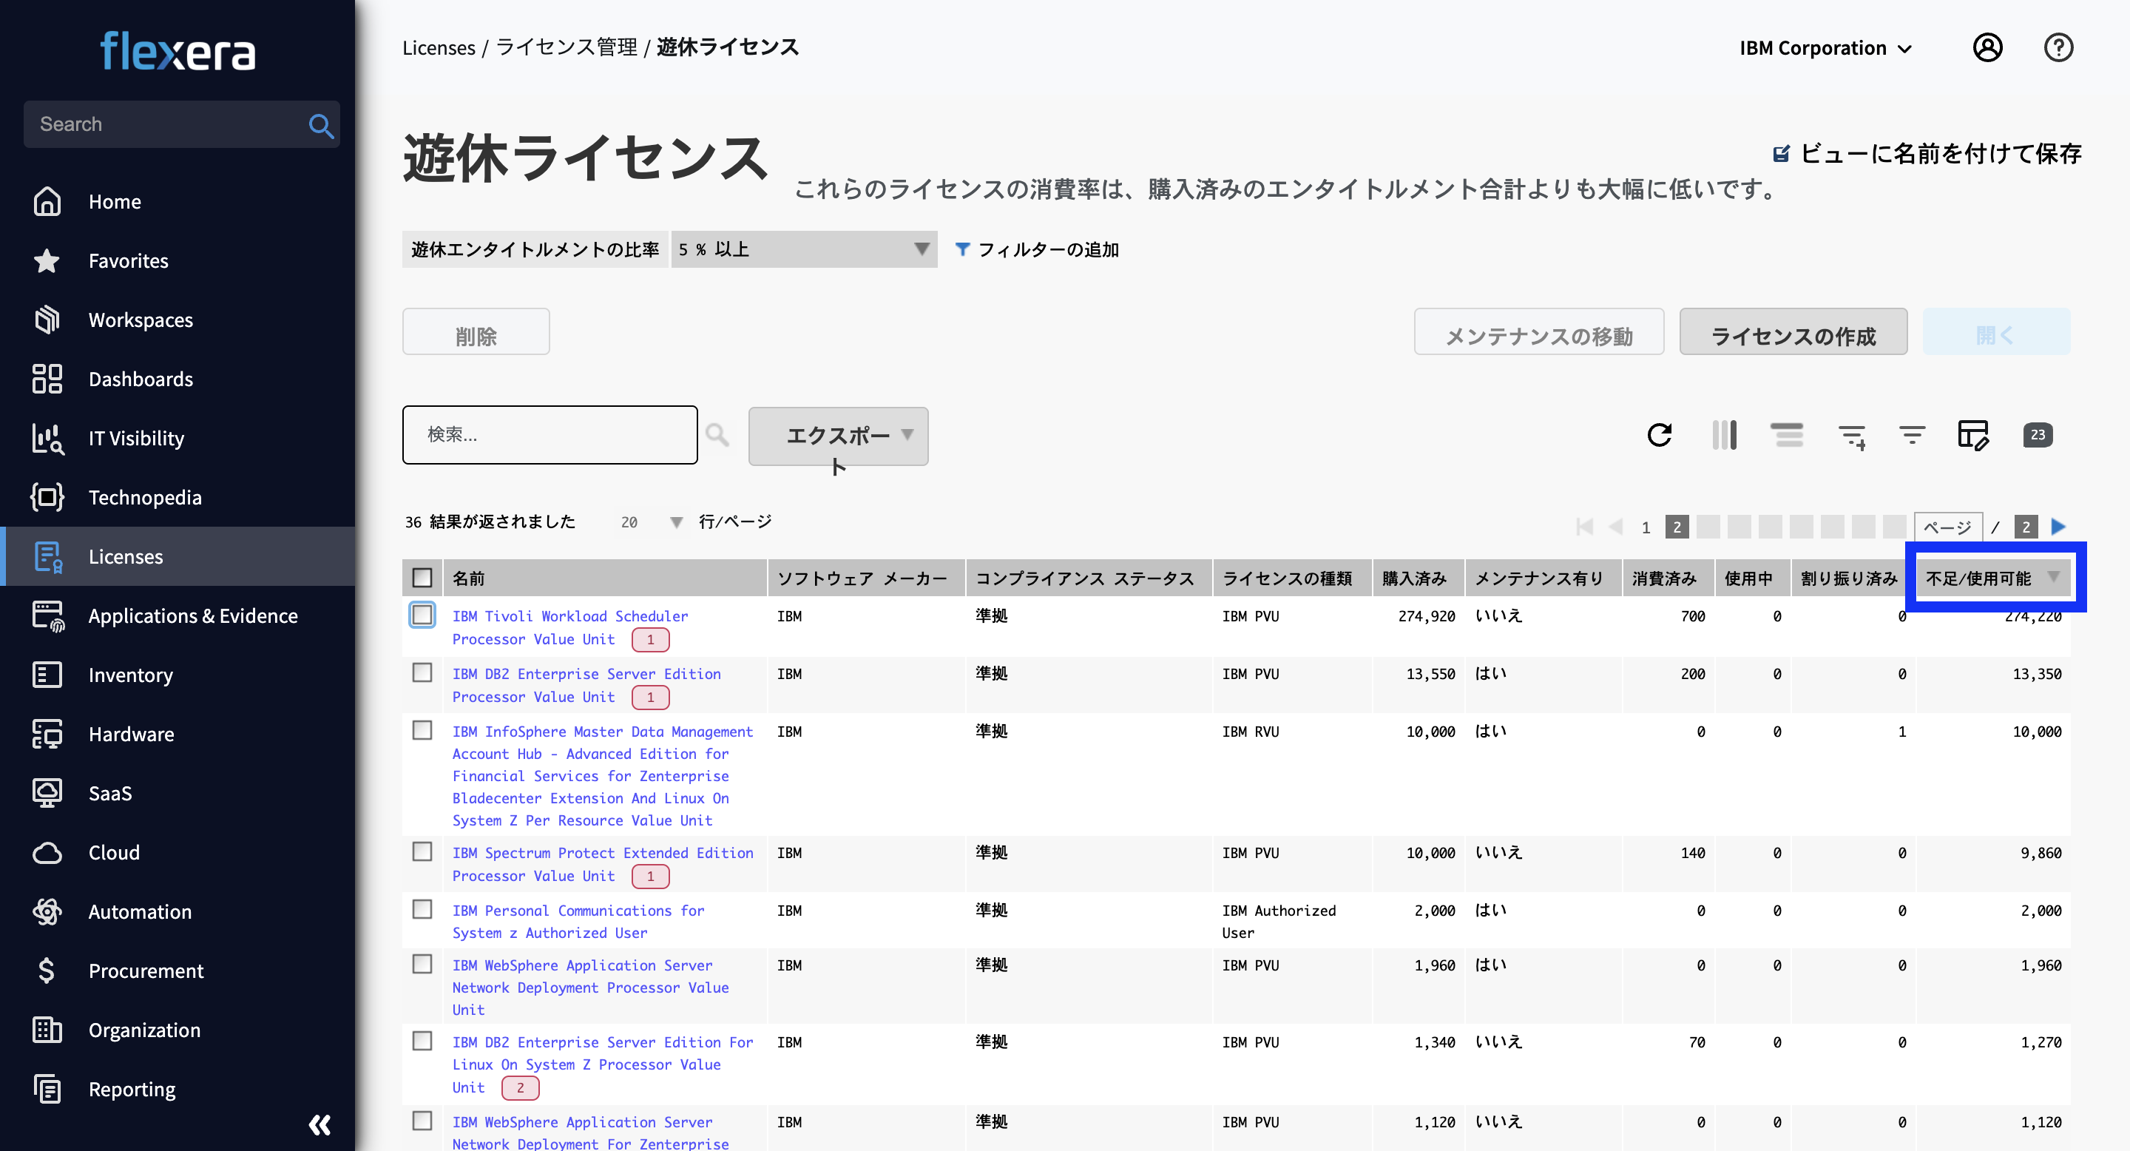Open the user account profile icon
Screen dimensions: 2130x1151
(x=1988, y=47)
